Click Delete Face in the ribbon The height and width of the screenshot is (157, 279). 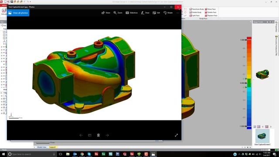[211, 12]
